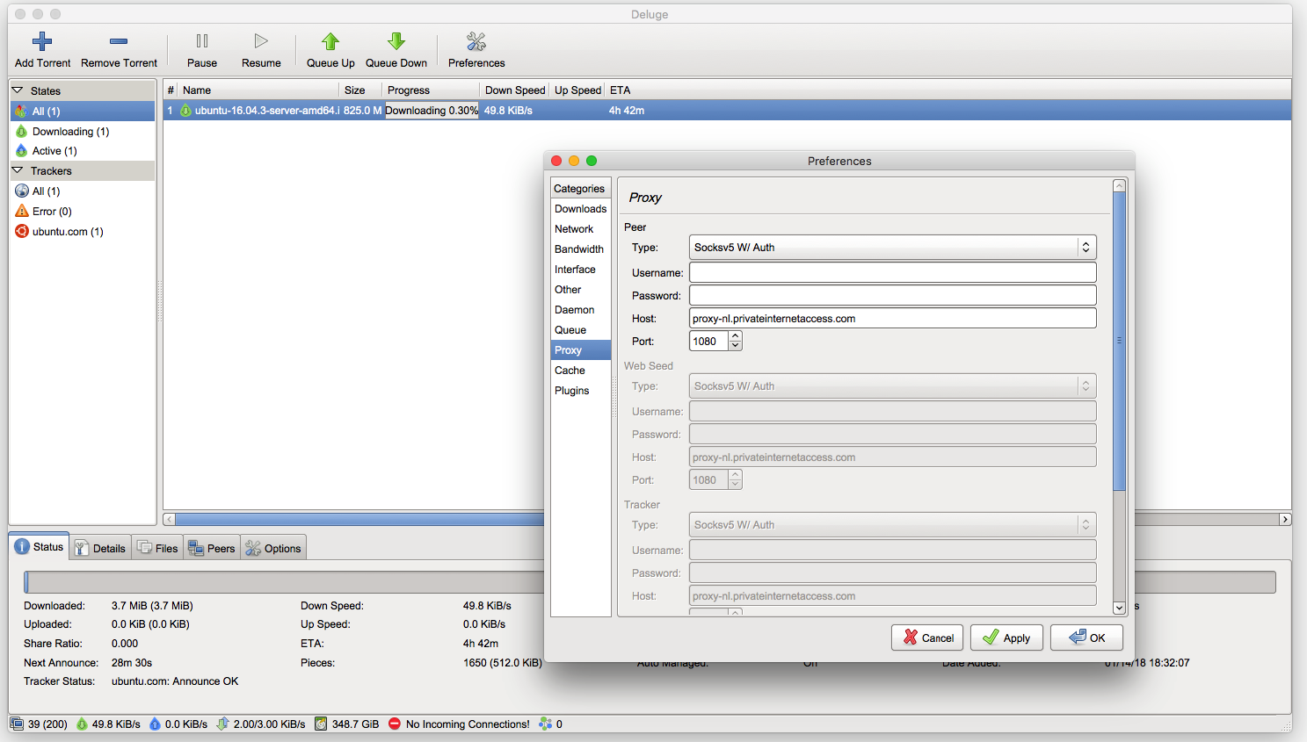
Task: Switch to the Files tab
Action: coord(157,548)
